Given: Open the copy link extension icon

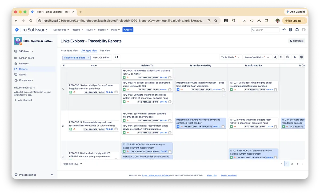Looking at the screenshot, I should tap(244, 20).
